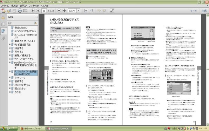Switch to the 価格.com browser taskbar item
209x131 pixels.
32,129
